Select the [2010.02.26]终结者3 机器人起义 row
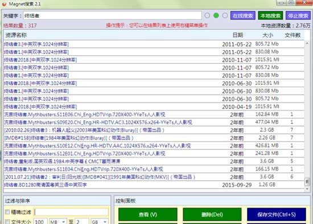The image size is (313, 224). click(x=154, y=130)
